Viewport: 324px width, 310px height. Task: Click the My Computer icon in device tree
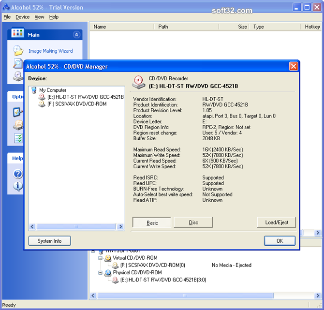(x=34, y=90)
